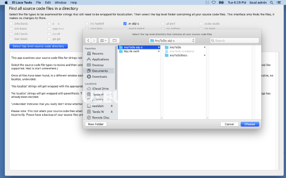This screenshot has width=286, height=178.
Task: Select the KeeMain volume in the sidebar
Action: 98,106
